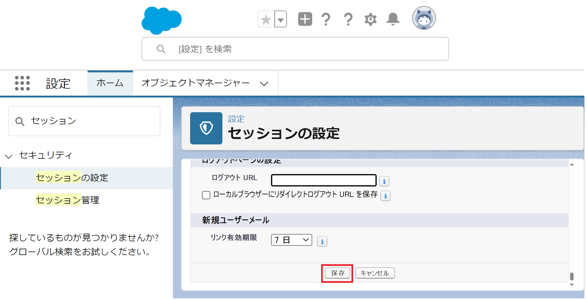This screenshot has width=587, height=299.
Task: Click the キャンセル button
Action: point(375,273)
